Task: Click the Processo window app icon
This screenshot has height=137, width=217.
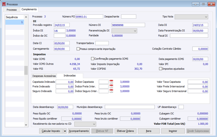Action: coord(4,4)
